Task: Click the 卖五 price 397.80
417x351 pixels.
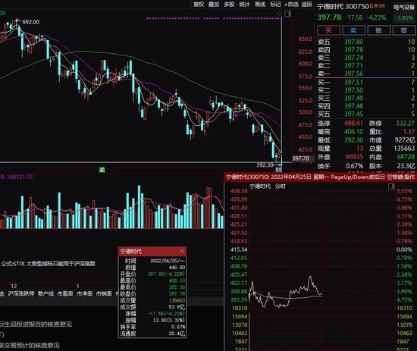Action: [354, 42]
